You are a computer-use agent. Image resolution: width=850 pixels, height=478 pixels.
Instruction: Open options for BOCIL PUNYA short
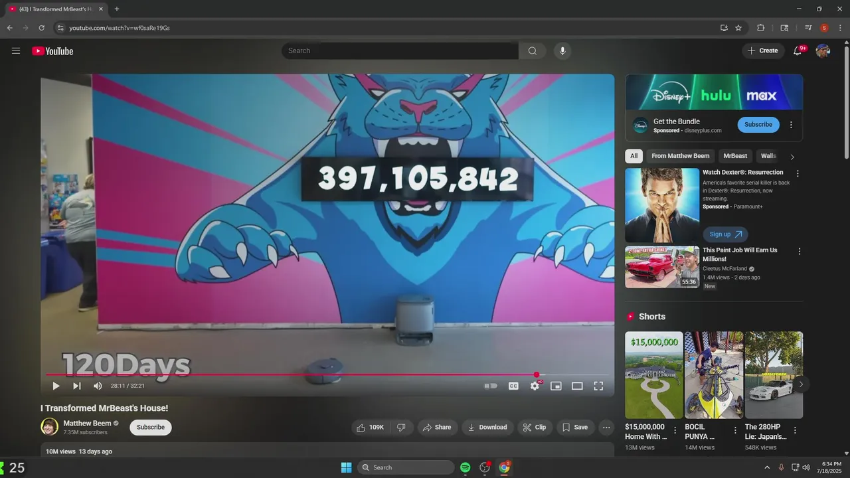tap(735, 431)
